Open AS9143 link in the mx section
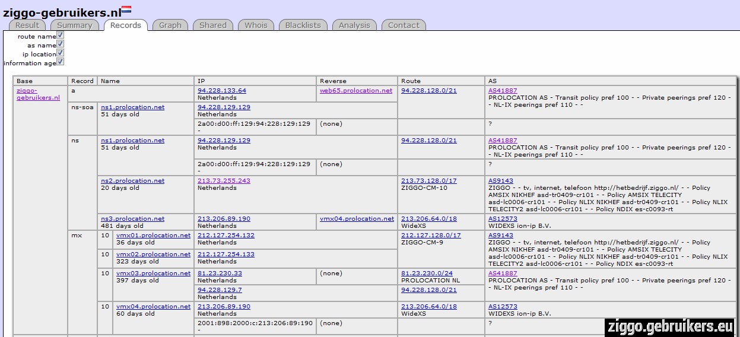Viewport: 740px width, 337px height. pos(501,235)
